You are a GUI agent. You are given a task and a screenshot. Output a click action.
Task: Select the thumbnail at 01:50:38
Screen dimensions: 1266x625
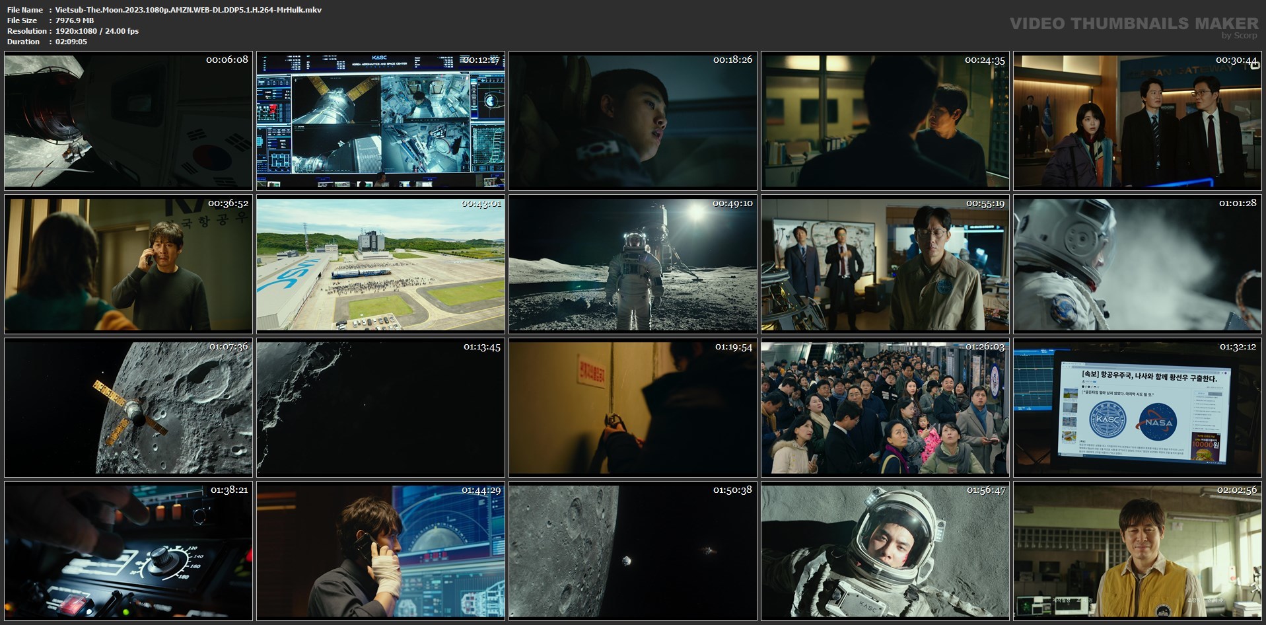(x=633, y=550)
